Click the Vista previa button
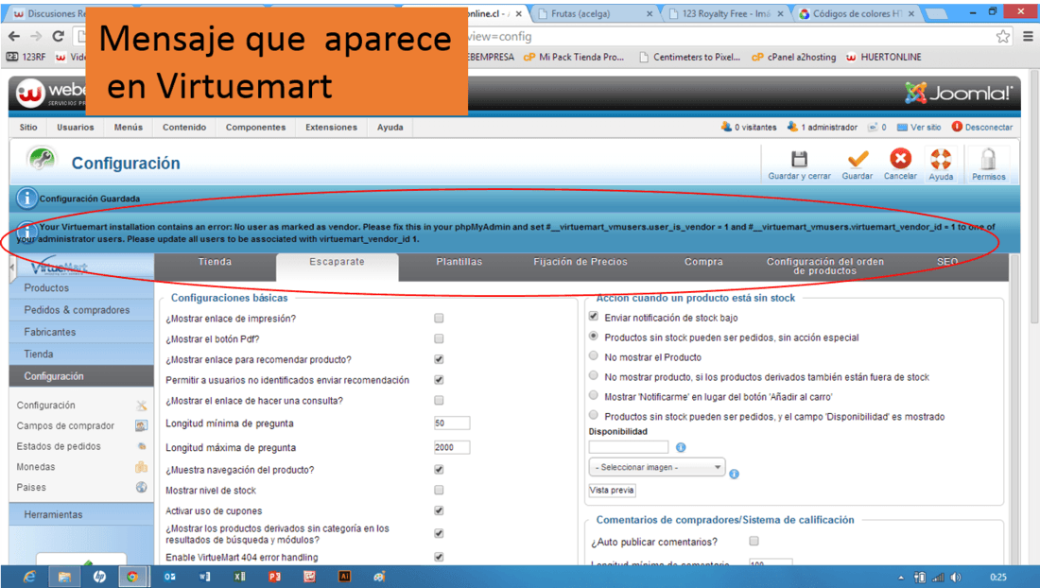This screenshot has width=1040, height=588. pyautogui.click(x=613, y=491)
